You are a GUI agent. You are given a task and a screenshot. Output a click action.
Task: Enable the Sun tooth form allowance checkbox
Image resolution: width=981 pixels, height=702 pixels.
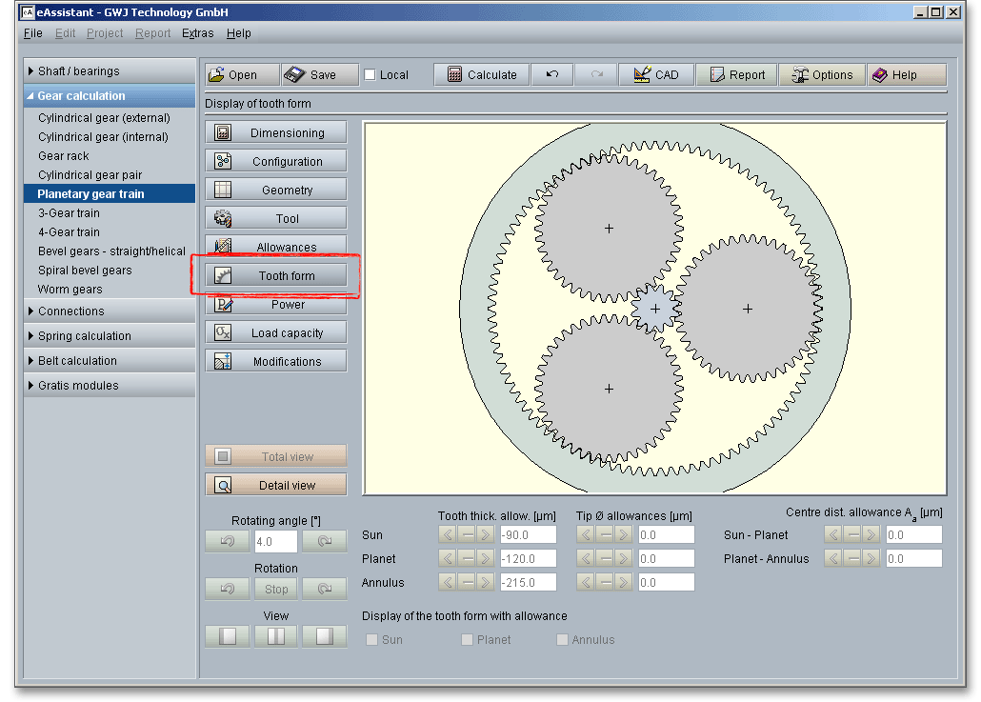[372, 640]
